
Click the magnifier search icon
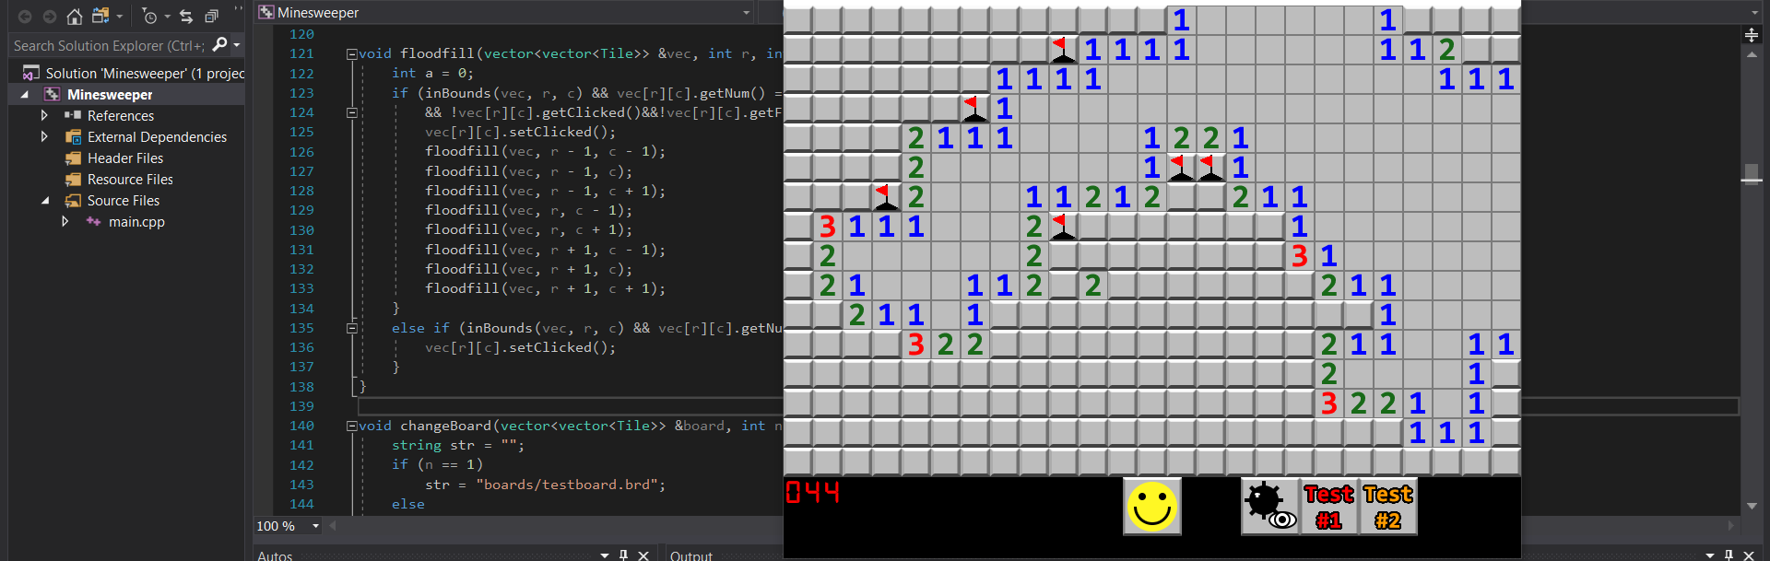(219, 44)
